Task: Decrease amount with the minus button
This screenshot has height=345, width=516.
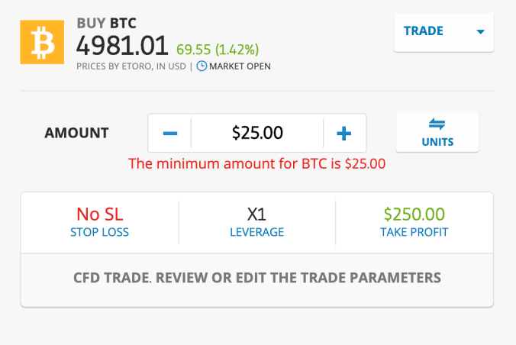Action: [170, 134]
